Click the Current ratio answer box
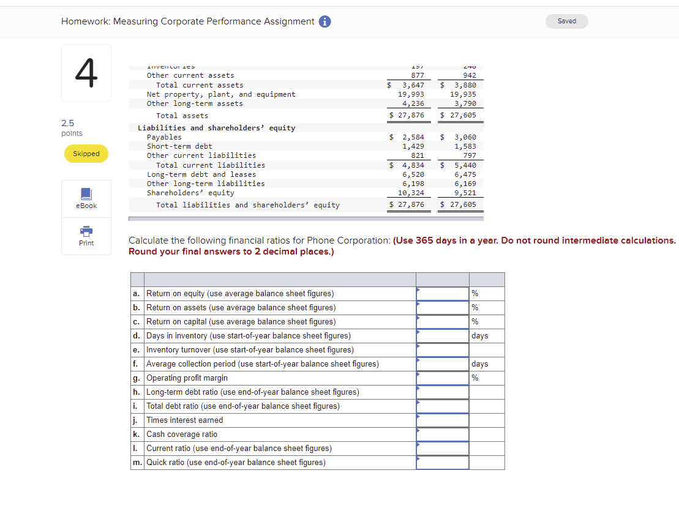The image size is (679, 522). [442, 448]
